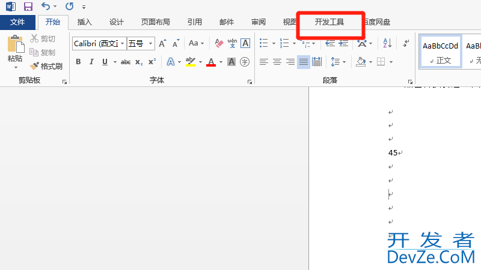Click the sort A-Z icon
This screenshot has height=270, width=481.
pos(387,43)
